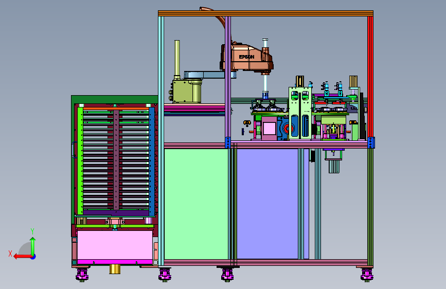Select the red X axis arrow of the triad
Viewport: 446px width, 289px height.
pos(23,257)
